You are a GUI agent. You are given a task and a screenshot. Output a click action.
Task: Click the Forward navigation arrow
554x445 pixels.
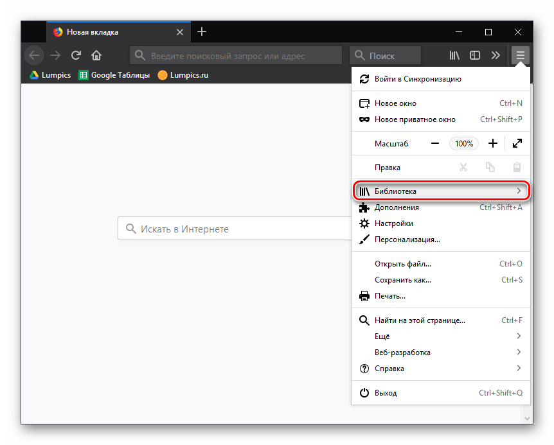click(55, 55)
